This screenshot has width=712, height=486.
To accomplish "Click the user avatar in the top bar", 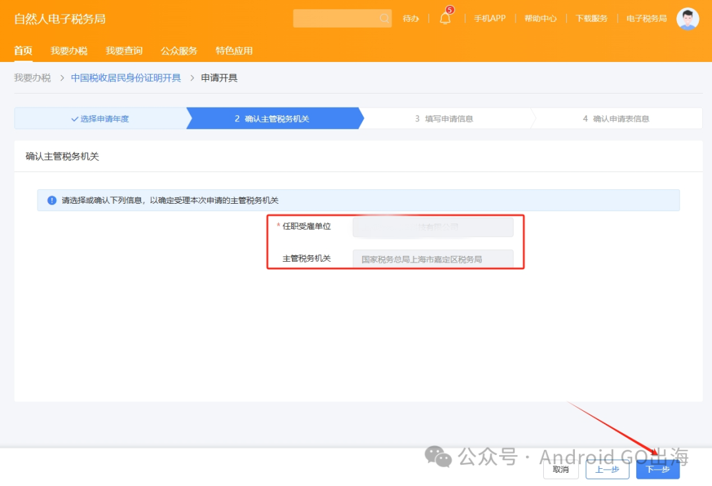I will pyautogui.click(x=688, y=18).
